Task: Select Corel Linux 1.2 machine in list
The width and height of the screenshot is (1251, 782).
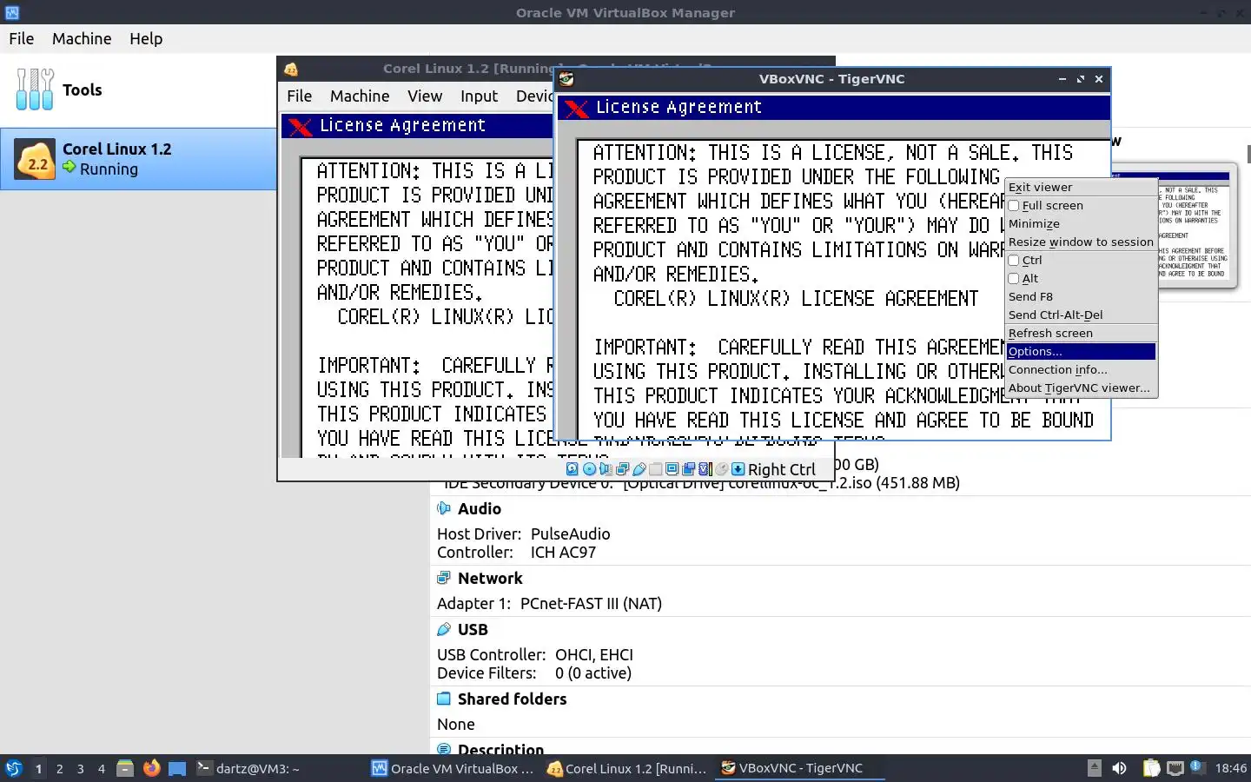Action: [x=139, y=159]
